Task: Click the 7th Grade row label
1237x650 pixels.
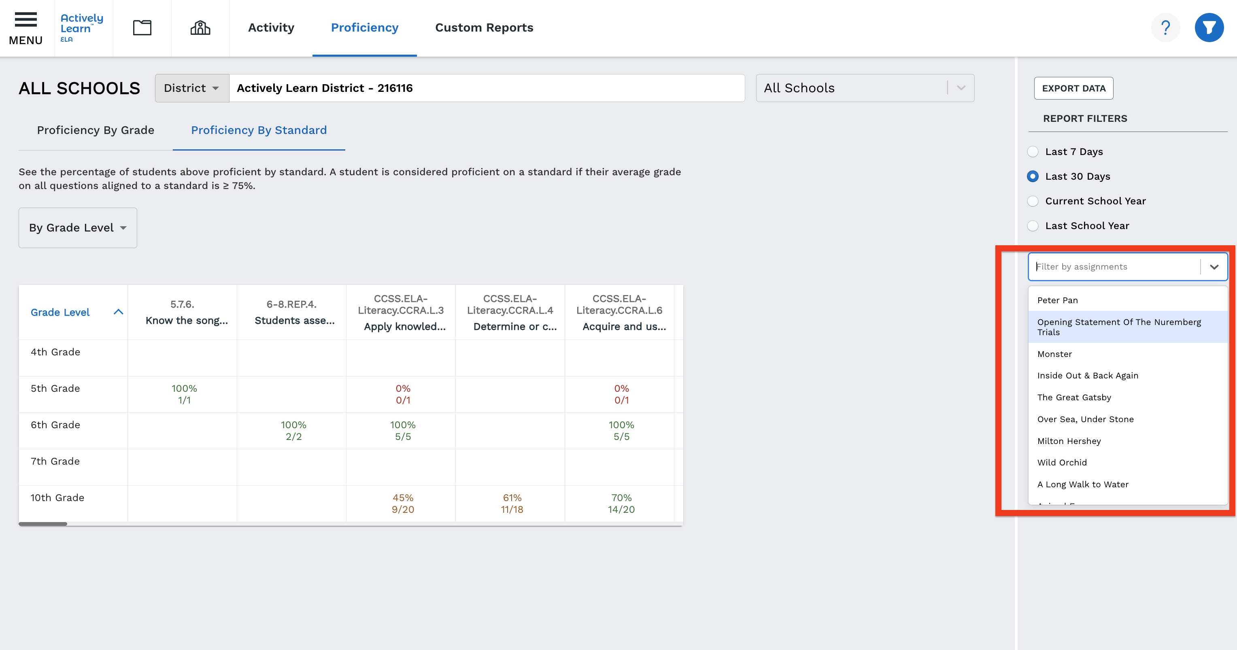Action: coord(56,461)
